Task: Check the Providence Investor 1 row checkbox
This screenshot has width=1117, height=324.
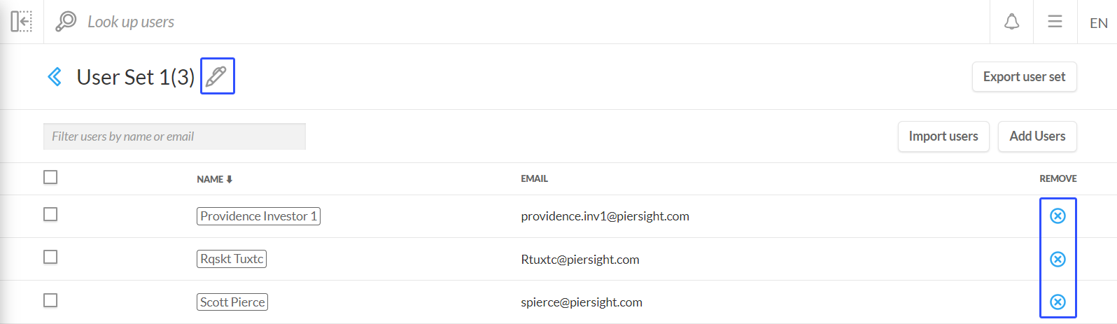Action: [x=50, y=214]
